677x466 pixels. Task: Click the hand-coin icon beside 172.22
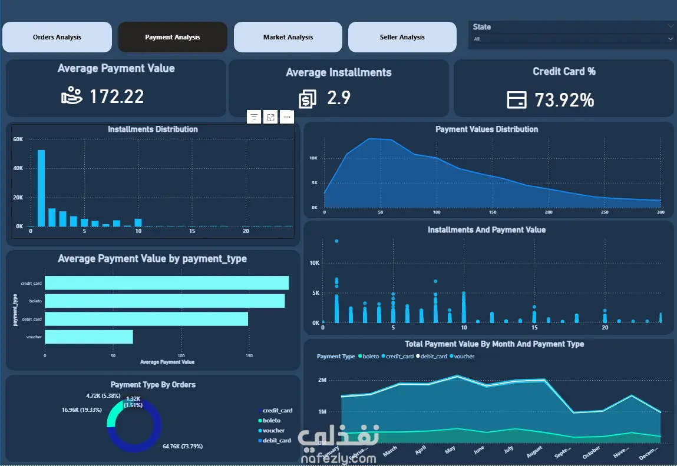click(x=72, y=96)
